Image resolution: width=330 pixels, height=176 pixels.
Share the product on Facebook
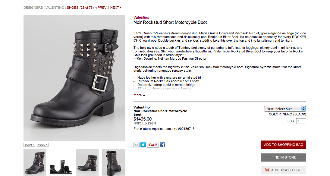[x=162, y=145]
